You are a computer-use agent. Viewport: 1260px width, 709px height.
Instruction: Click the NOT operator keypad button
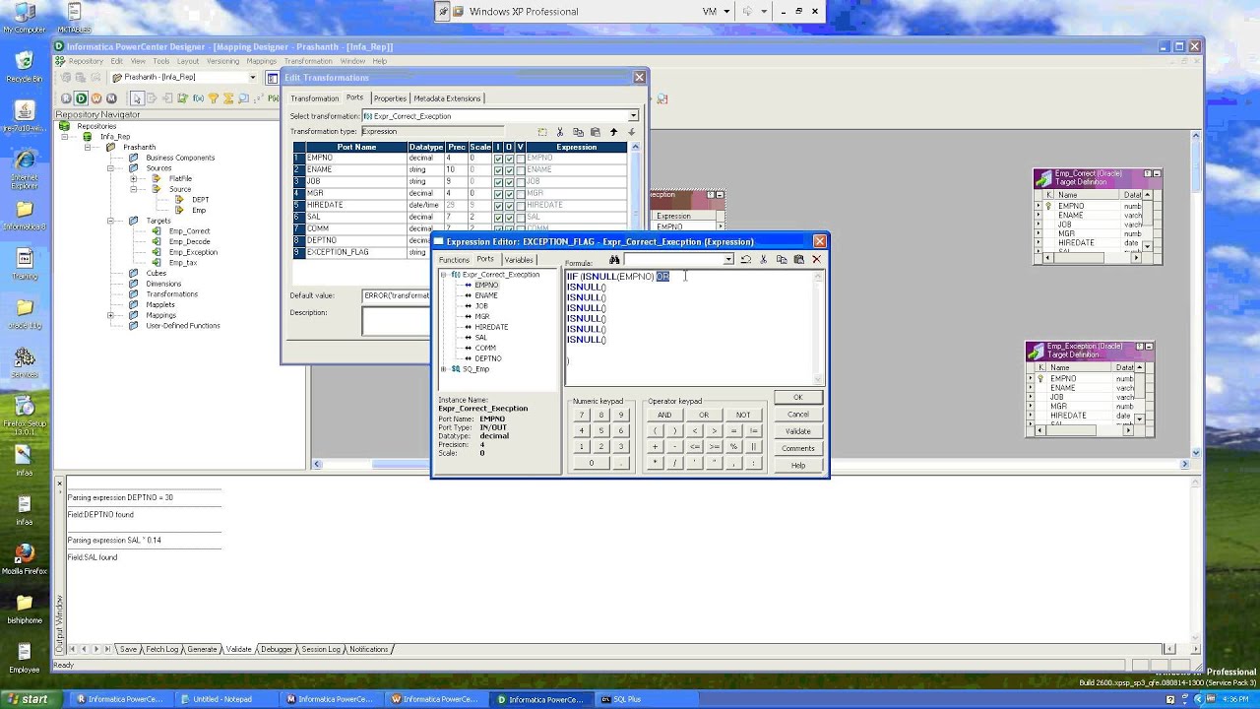pyautogui.click(x=743, y=415)
